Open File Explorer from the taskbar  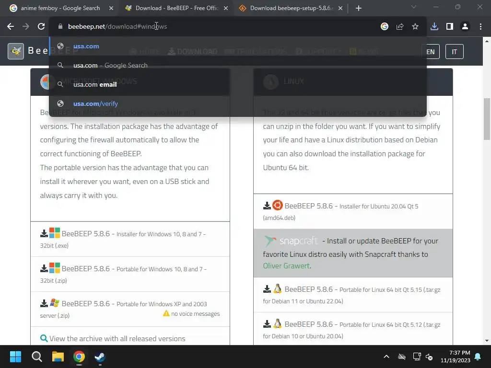pos(58,356)
